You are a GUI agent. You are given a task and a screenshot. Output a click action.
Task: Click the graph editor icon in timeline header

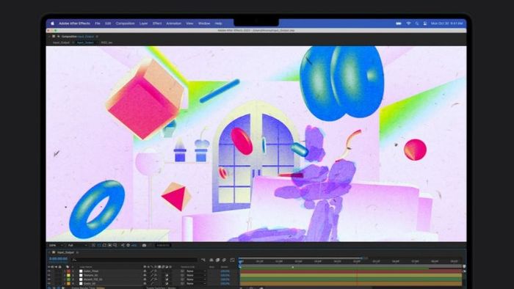233,260
